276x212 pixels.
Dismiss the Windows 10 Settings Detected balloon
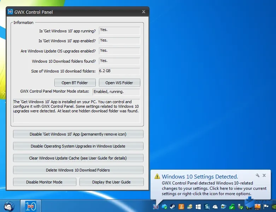click(x=264, y=175)
